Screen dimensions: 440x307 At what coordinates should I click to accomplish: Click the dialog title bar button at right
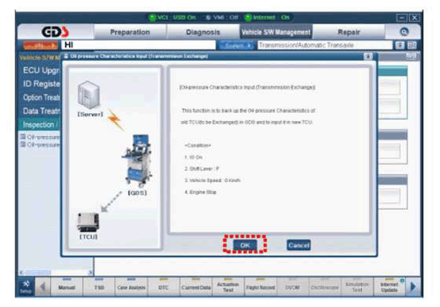368,56
